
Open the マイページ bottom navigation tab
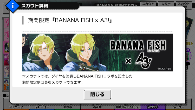pyautogui.click(x=16, y=107)
